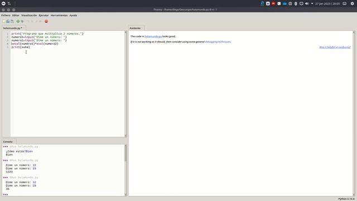The width and height of the screenshot is (357, 201).
Task: Click the Save file toolbar icon
Action: click(12, 21)
